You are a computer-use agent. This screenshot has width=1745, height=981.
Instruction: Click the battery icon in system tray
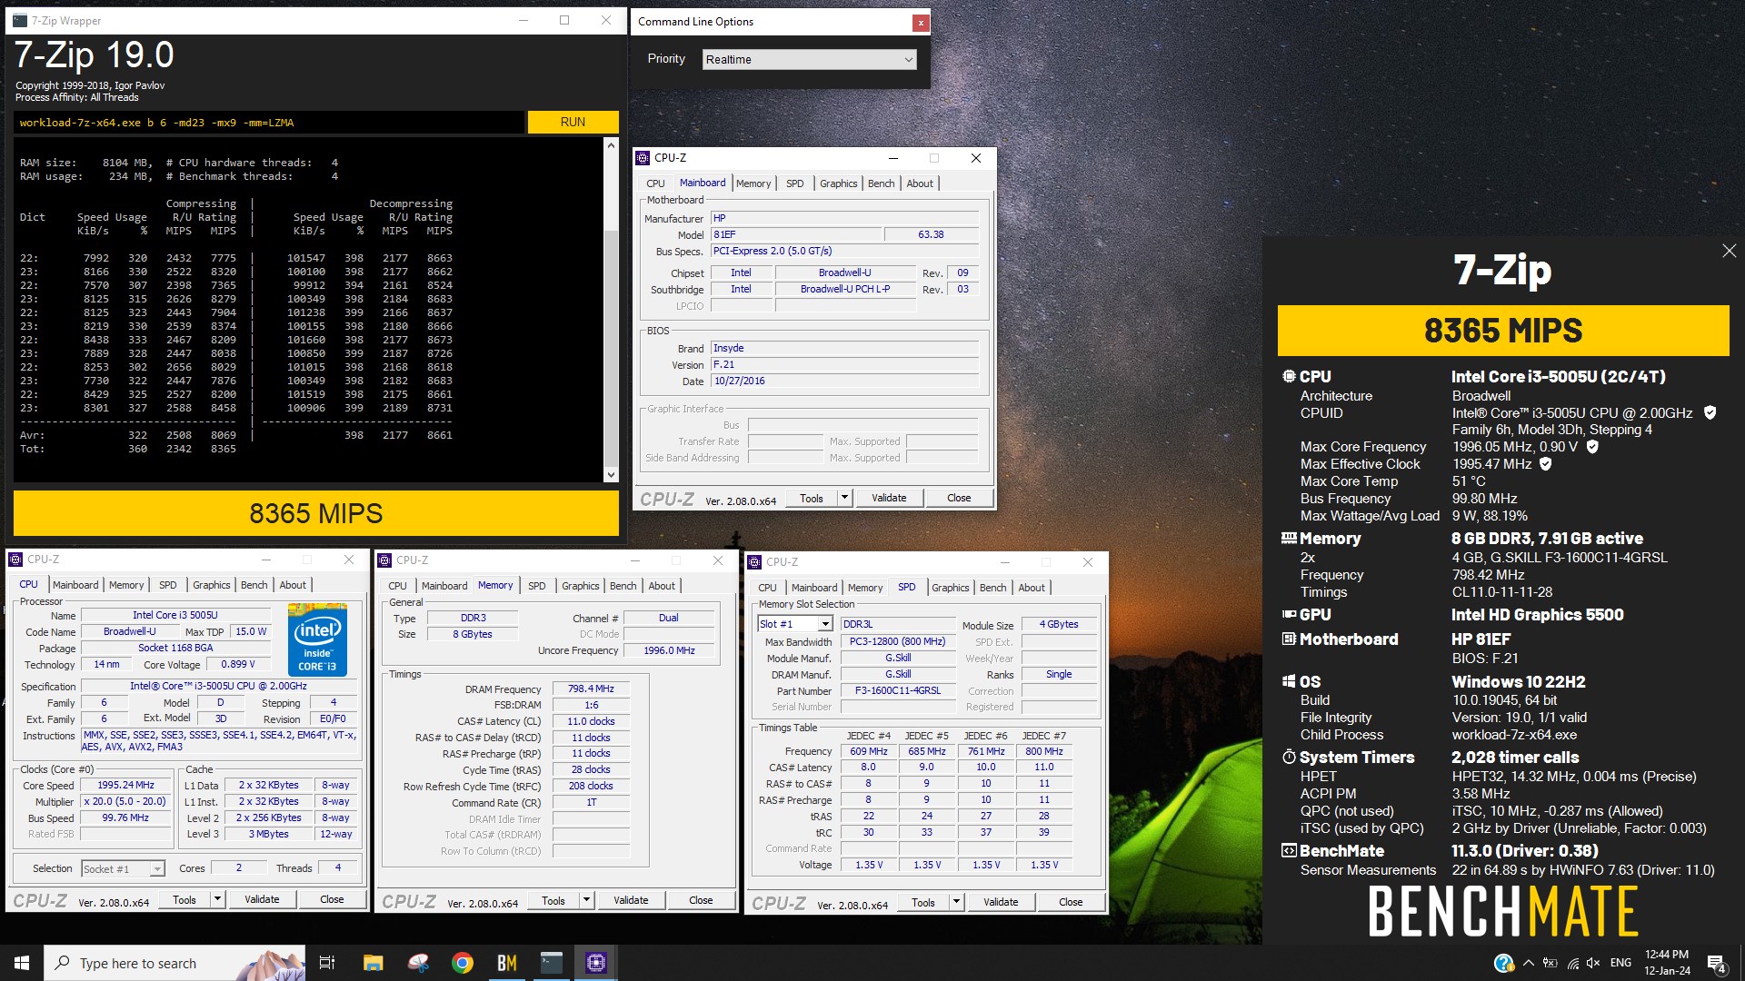pyautogui.click(x=1551, y=963)
